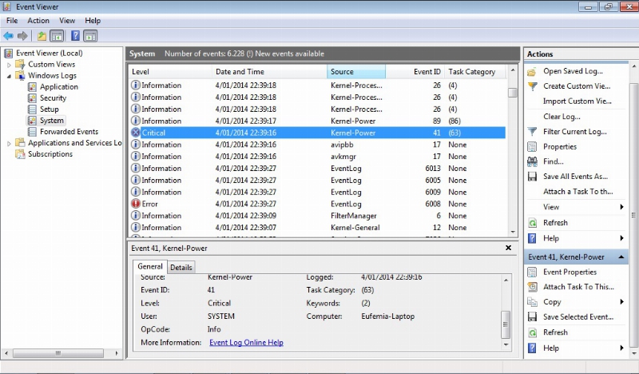Click the red Error level icon

[x=136, y=204]
